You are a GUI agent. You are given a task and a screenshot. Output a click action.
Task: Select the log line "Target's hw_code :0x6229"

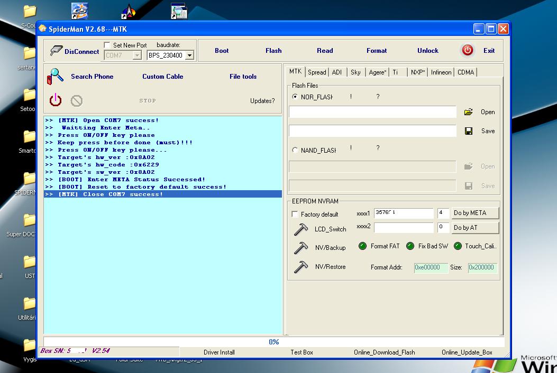(x=163, y=165)
